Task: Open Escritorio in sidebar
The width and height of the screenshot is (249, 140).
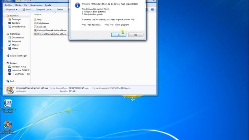Action: point(16,23)
